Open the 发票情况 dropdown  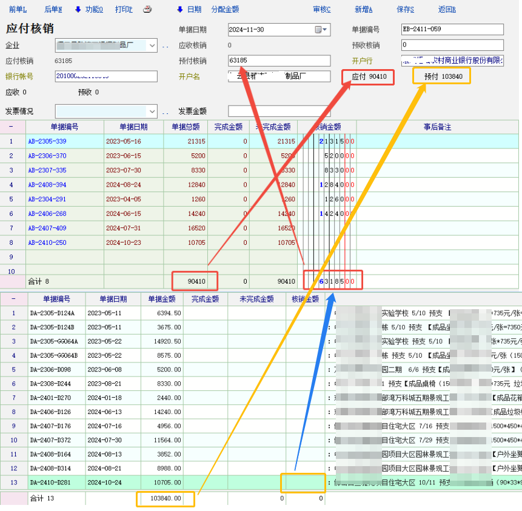tap(152, 112)
